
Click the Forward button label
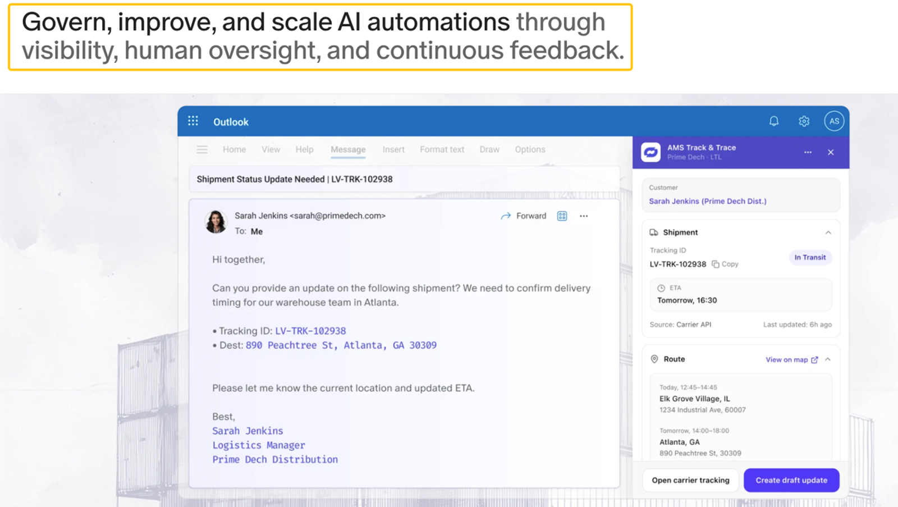click(x=531, y=216)
